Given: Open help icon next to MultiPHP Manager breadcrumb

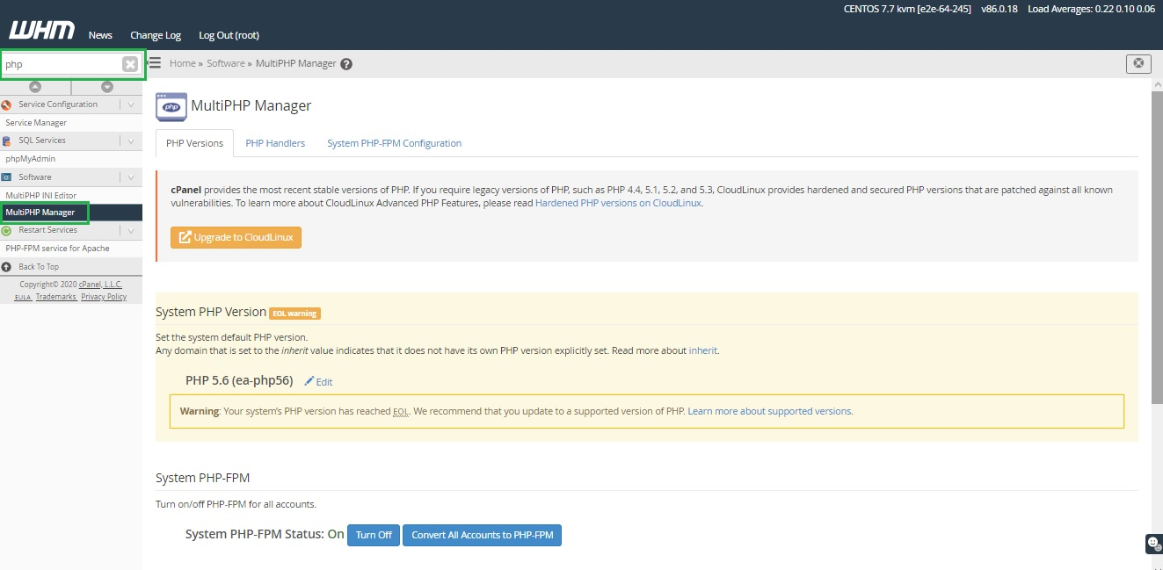Looking at the screenshot, I should tap(346, 64).
